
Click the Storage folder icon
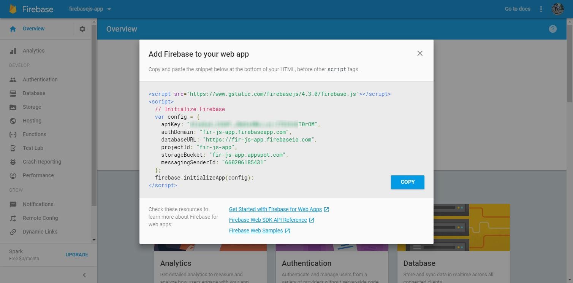pyautogui.click(x=13, y=107)
